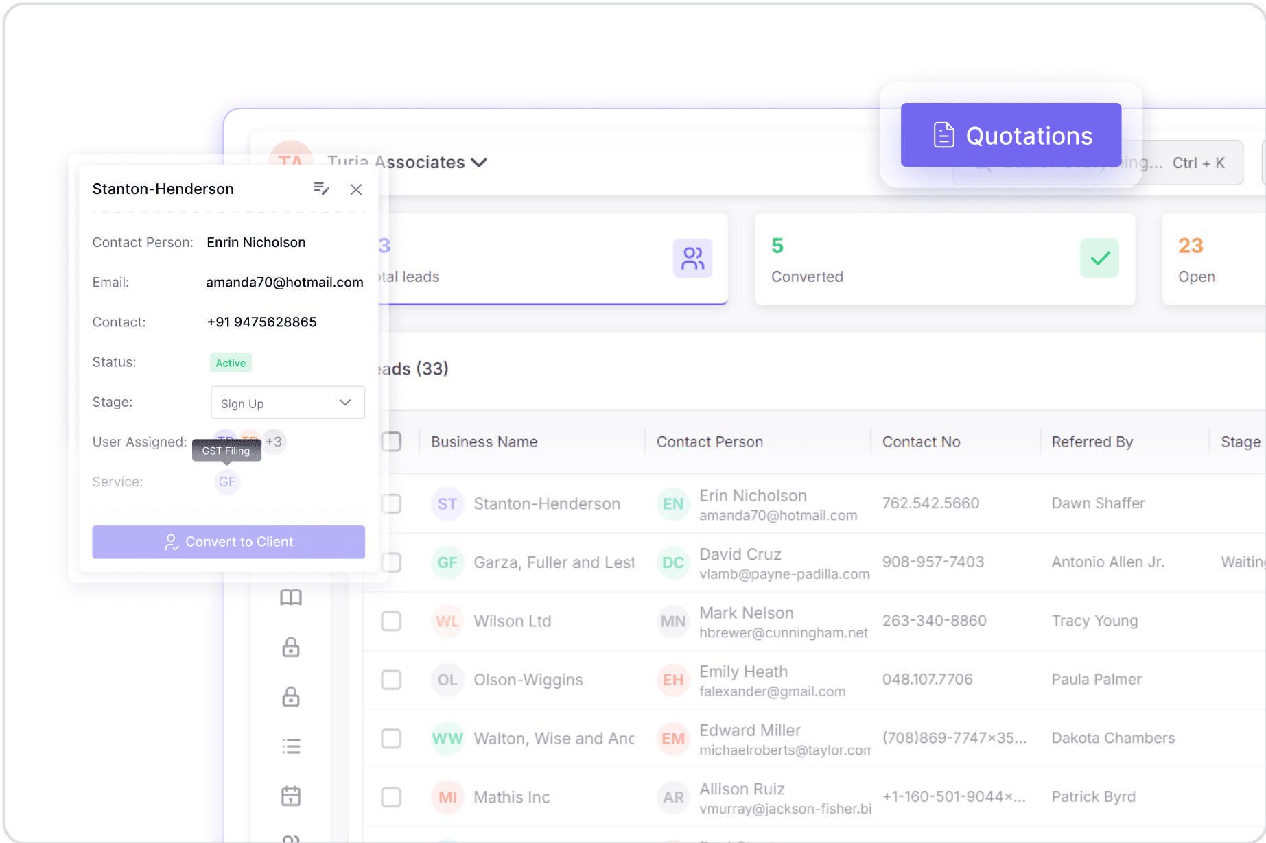Click the Dakota Chambers cell
This screenshot has height=843, width=1266.
tap(1114, 738)
